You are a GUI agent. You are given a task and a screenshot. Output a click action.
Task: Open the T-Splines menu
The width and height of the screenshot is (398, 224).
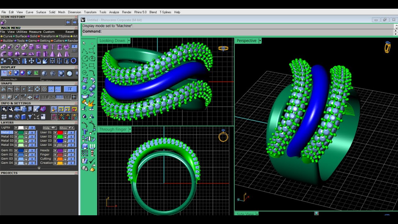point(165,12)
